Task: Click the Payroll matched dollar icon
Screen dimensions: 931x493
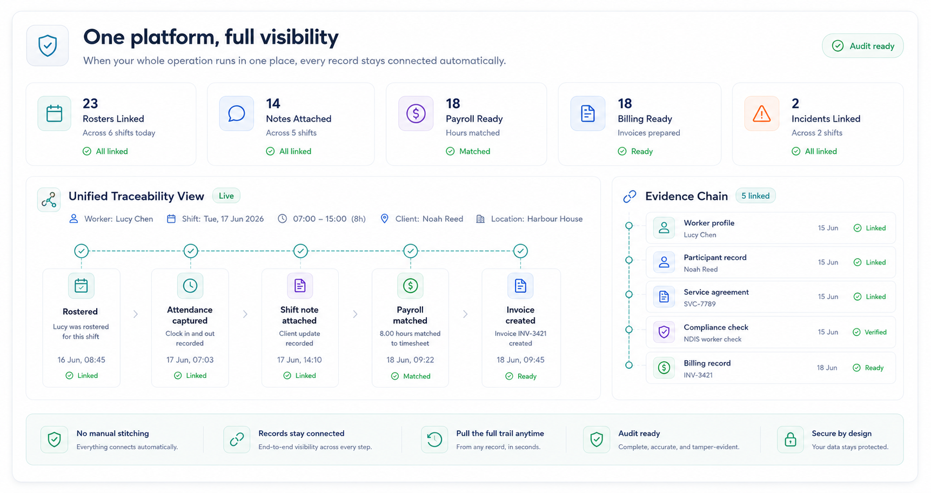Action: [x=410, y=286]
